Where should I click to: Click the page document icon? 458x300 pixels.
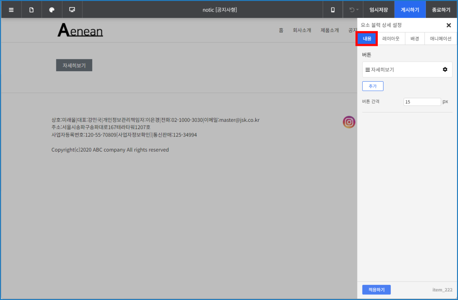31,10
